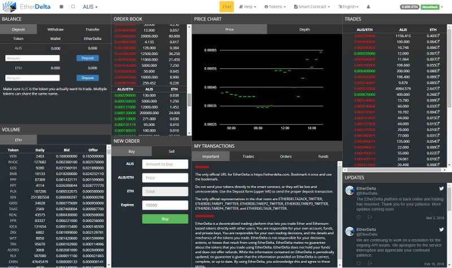The height and width of the screenshot is (268, 452).
Task: Open external link for 12.000 ALIS trade
Action: tap(438, 54)
